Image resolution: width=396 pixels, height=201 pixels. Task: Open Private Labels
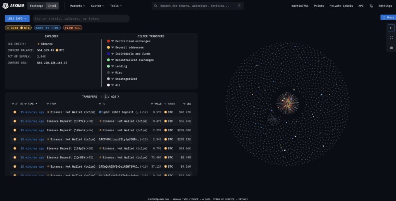[341, 6]
